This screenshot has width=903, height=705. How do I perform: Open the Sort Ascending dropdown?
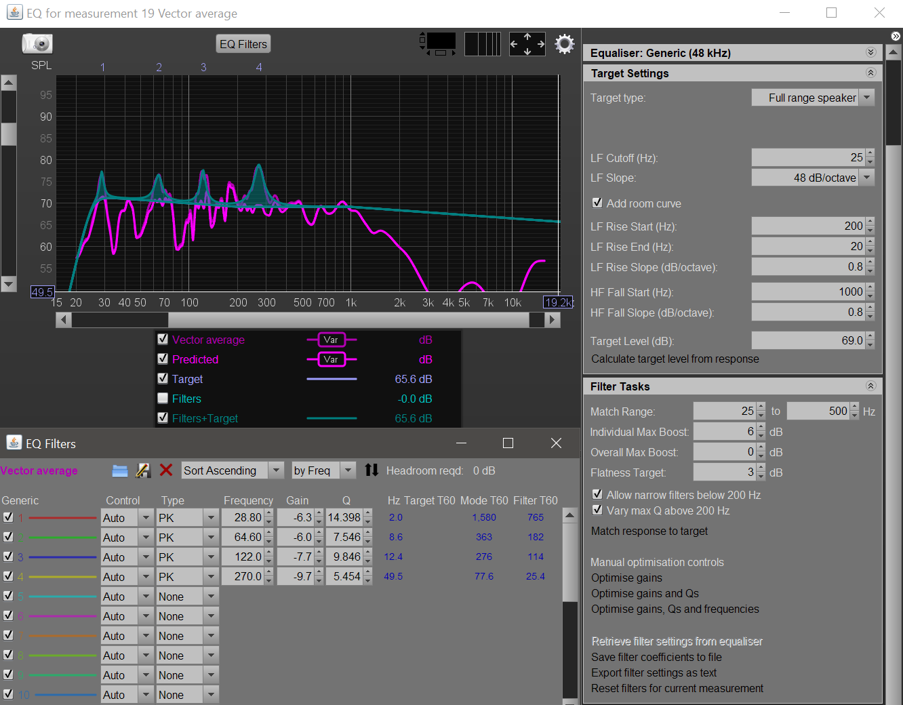pyautogui.click(x=233, y=470)
